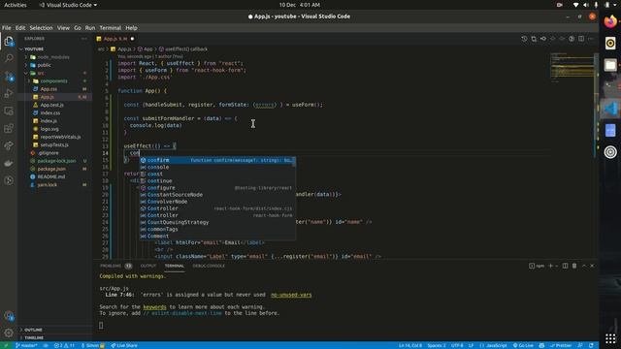Show applications grid in the dock
This screenshot has width=621, height=349.
(610, 338)
